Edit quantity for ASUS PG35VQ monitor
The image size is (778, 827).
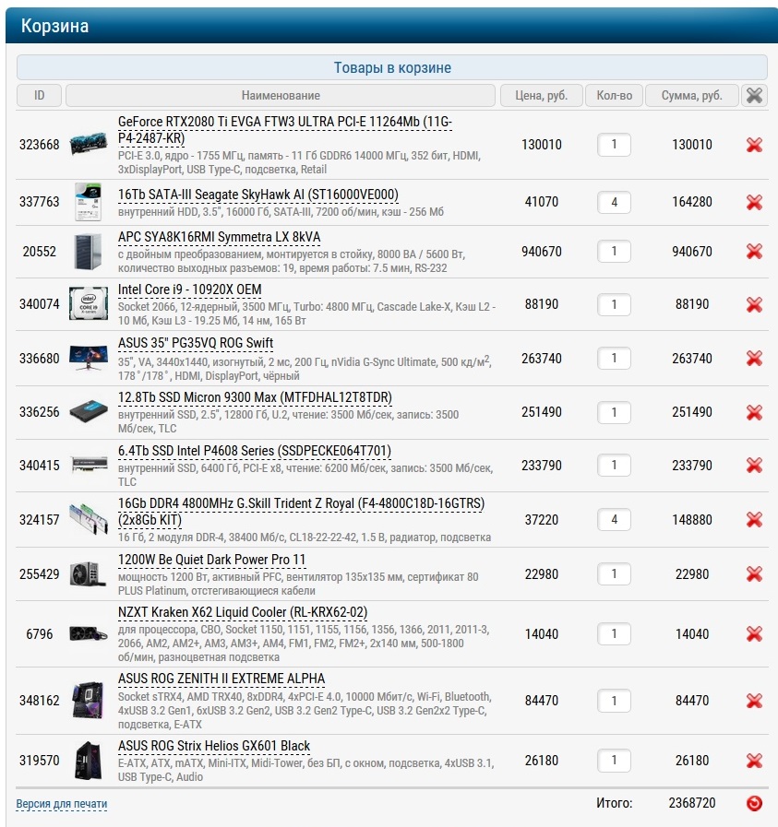click(x=614, y=359)
